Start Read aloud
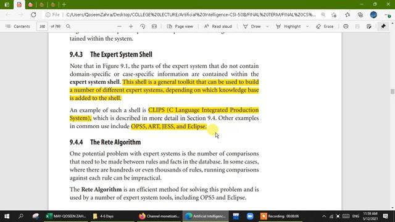The image size is (395, 222). 218,27
